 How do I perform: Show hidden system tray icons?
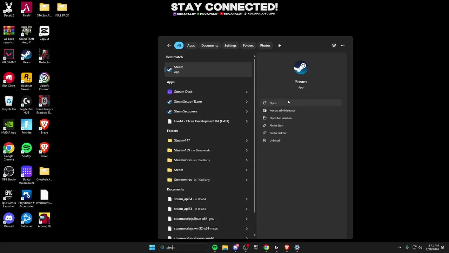(400, 247)
